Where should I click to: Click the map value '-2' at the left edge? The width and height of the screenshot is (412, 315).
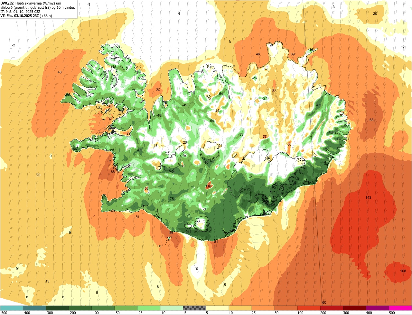click(13, 45)
